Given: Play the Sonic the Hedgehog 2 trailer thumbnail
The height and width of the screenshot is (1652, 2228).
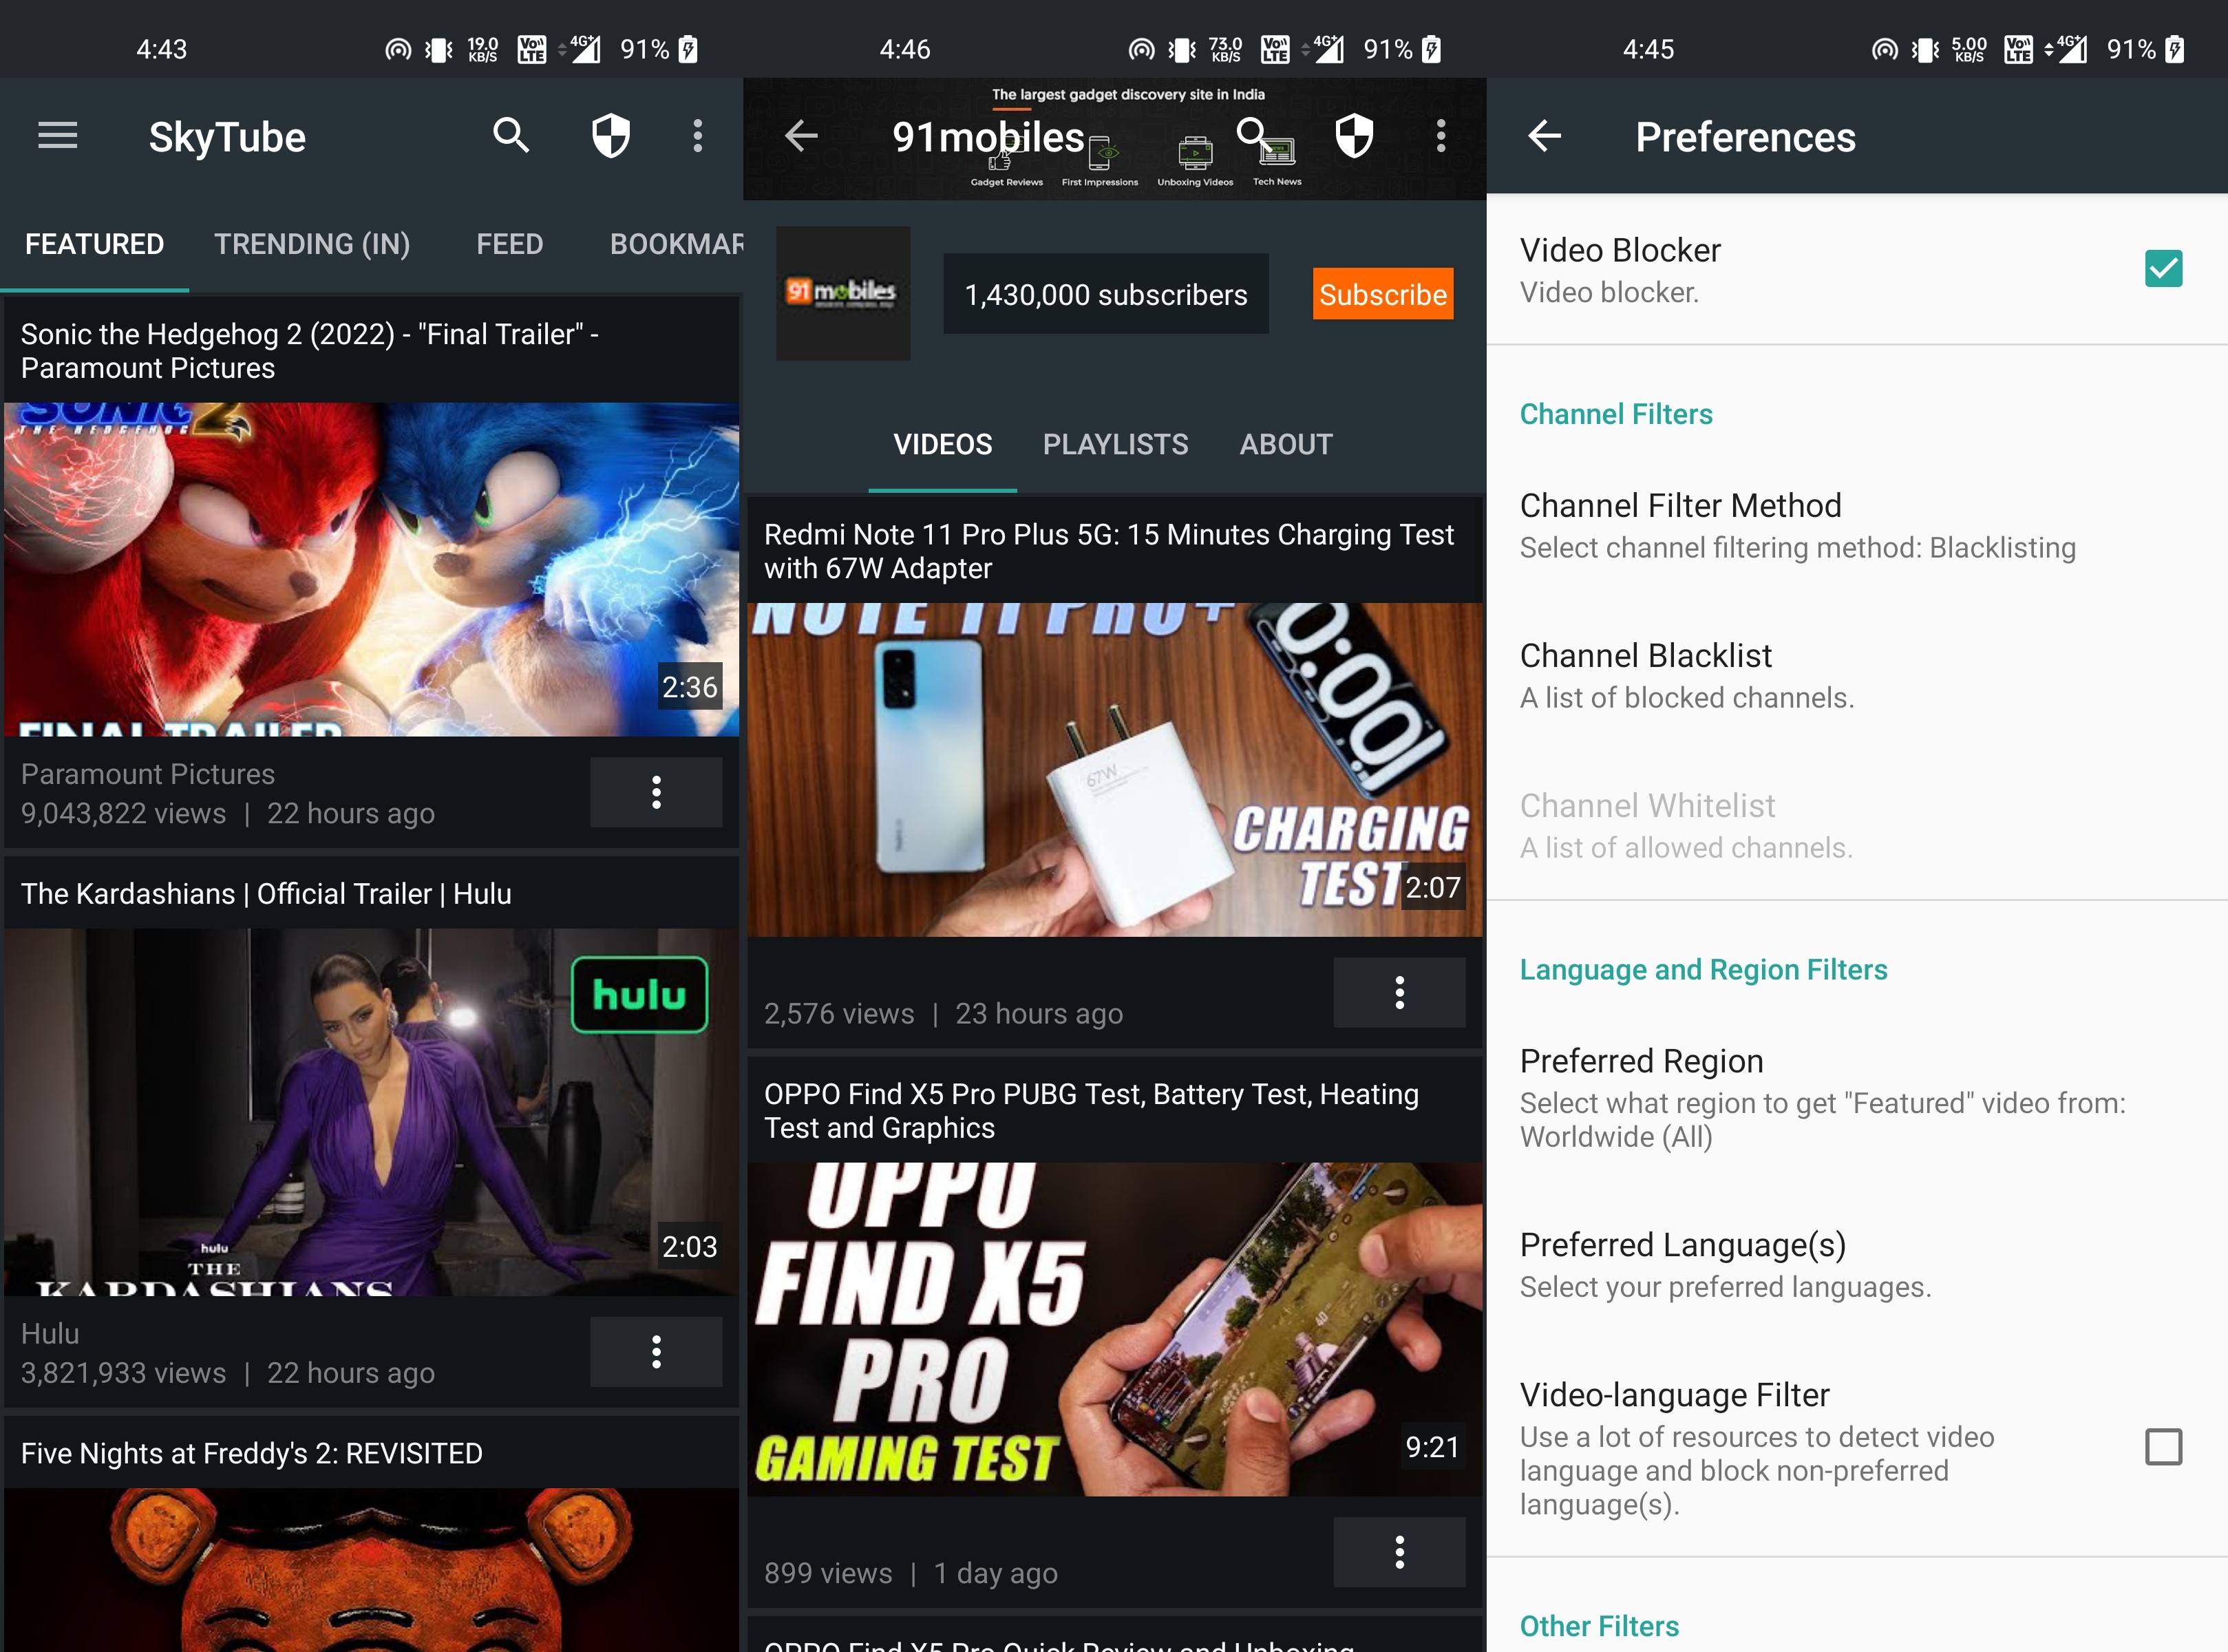Looking at the screenshot, I should [371, 569].
